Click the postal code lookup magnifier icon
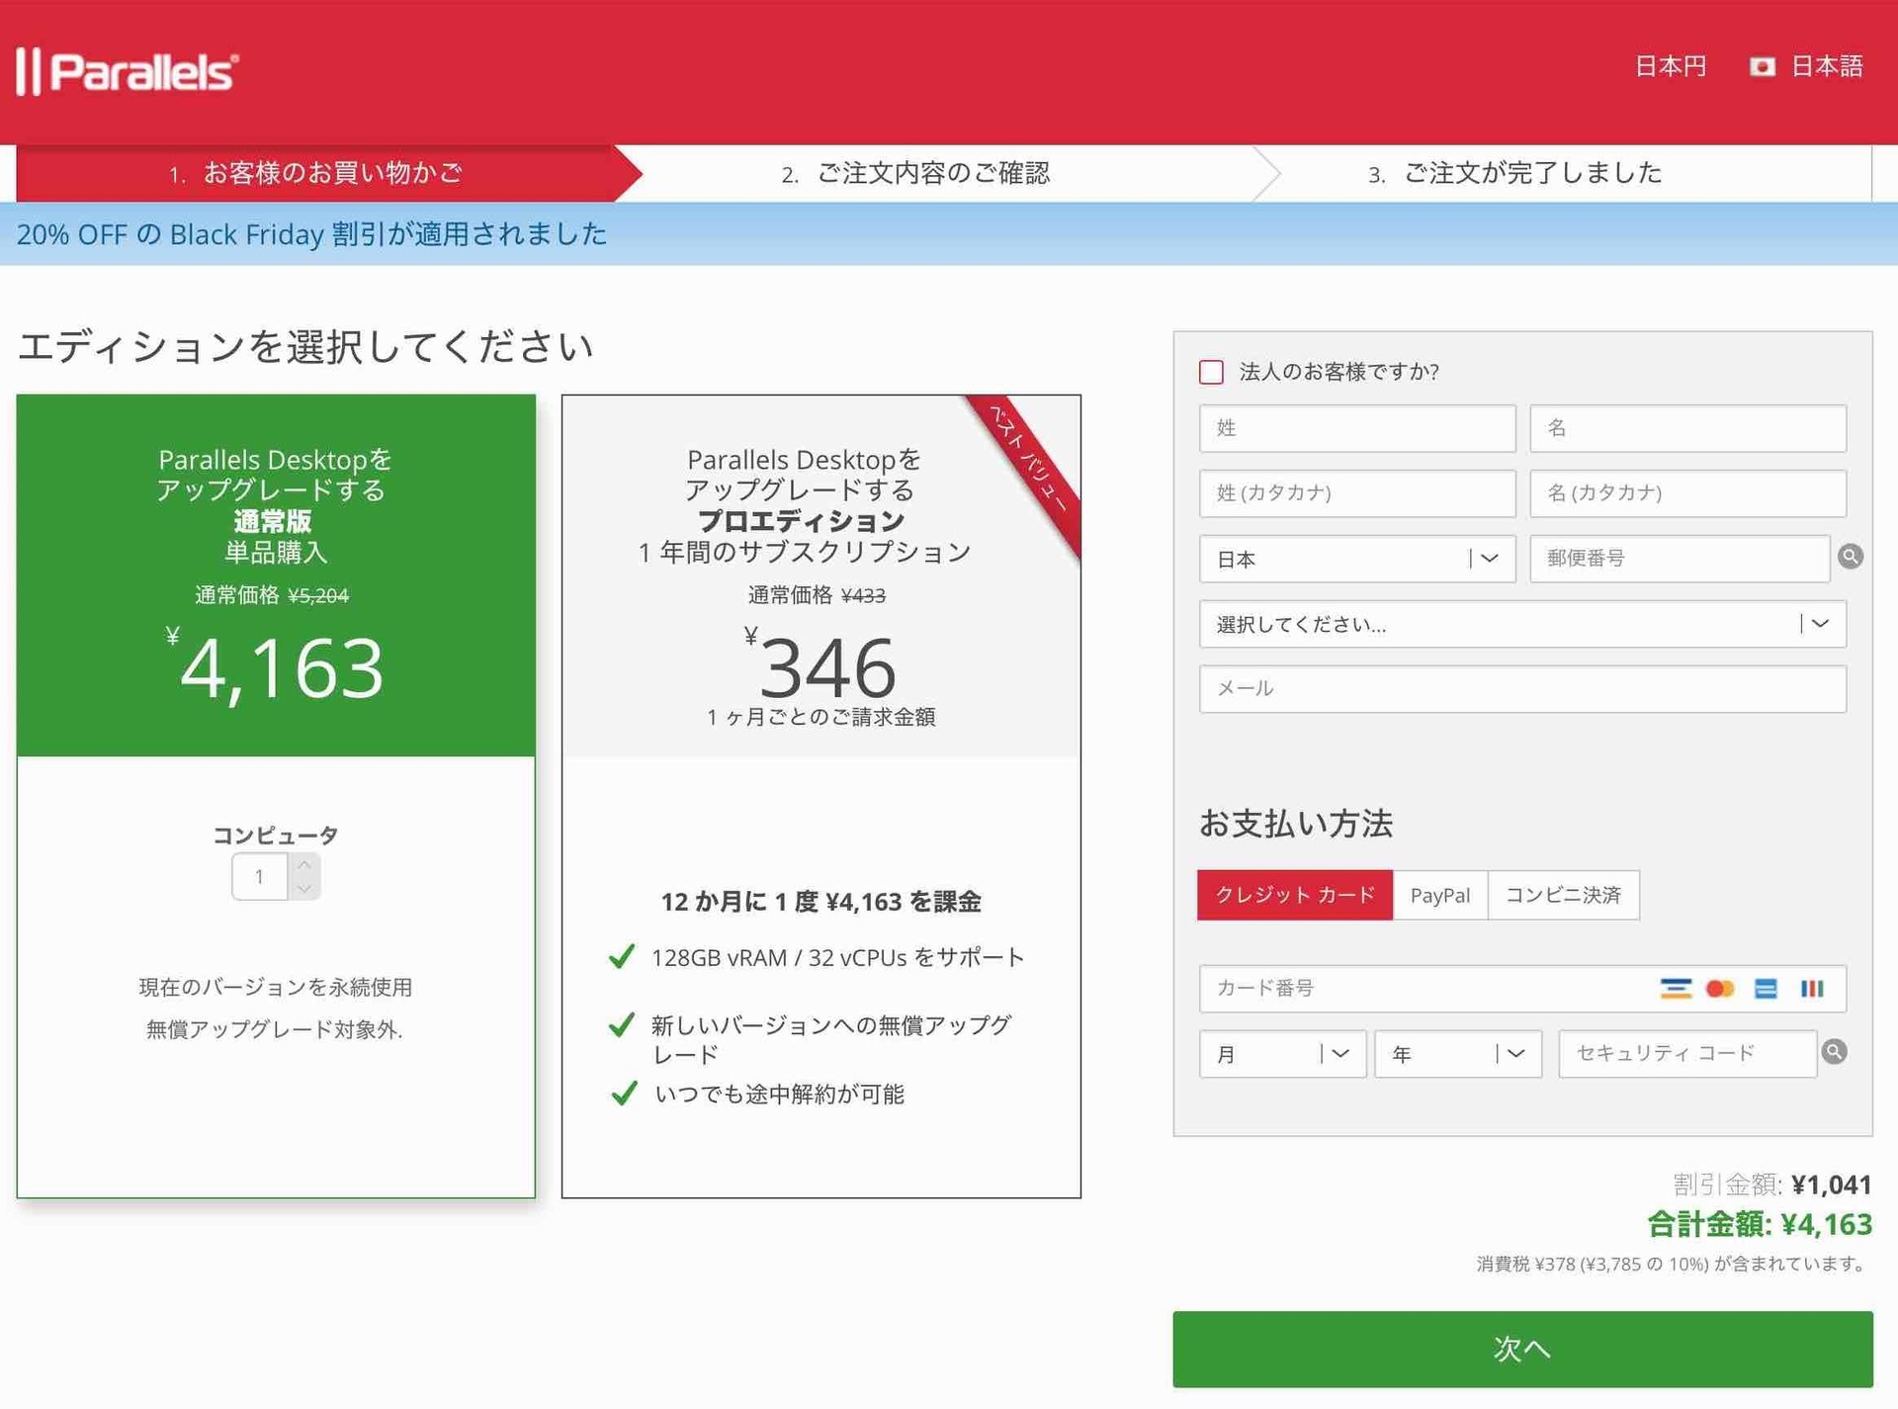Screen dimensions: 1898x1409 tap(1851, 557)
